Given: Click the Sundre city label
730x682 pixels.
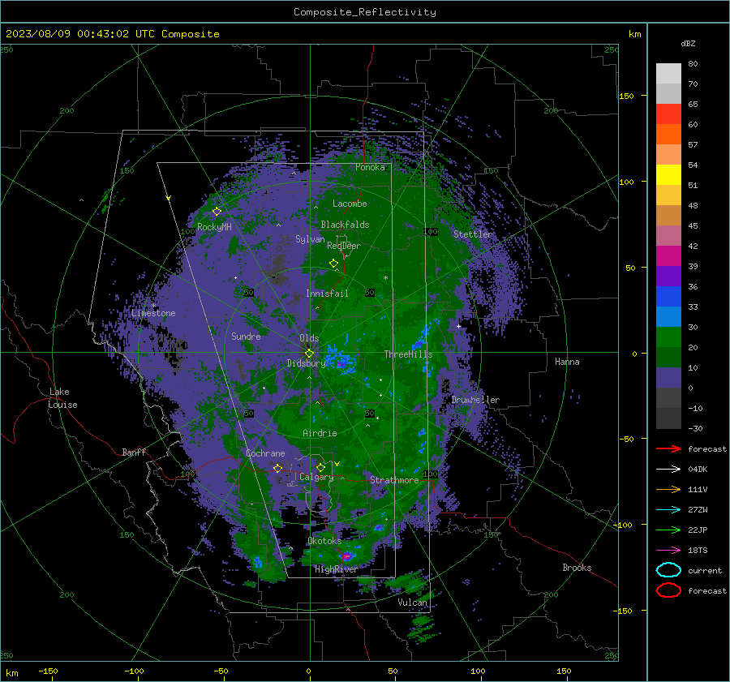Looking at the screenshot, I should click(x=246, y=336).
